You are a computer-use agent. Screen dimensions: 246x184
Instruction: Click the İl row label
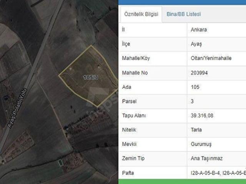(123, 30)
